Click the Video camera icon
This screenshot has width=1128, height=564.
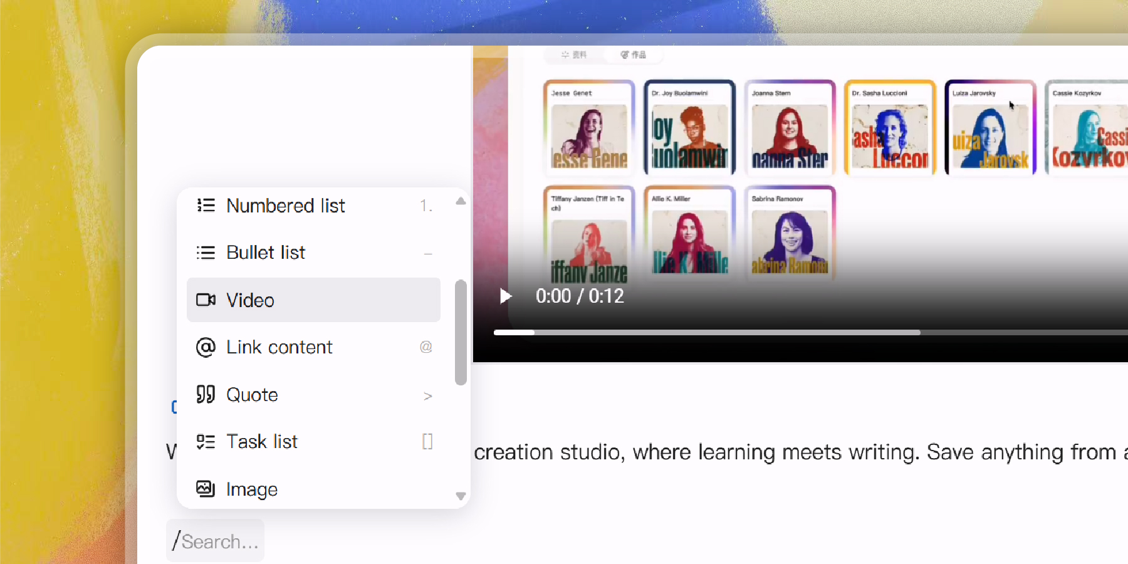click(206, 300)
